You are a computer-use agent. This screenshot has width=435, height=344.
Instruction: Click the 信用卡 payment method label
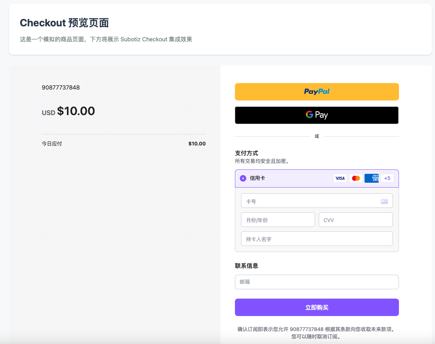point(258,178)
